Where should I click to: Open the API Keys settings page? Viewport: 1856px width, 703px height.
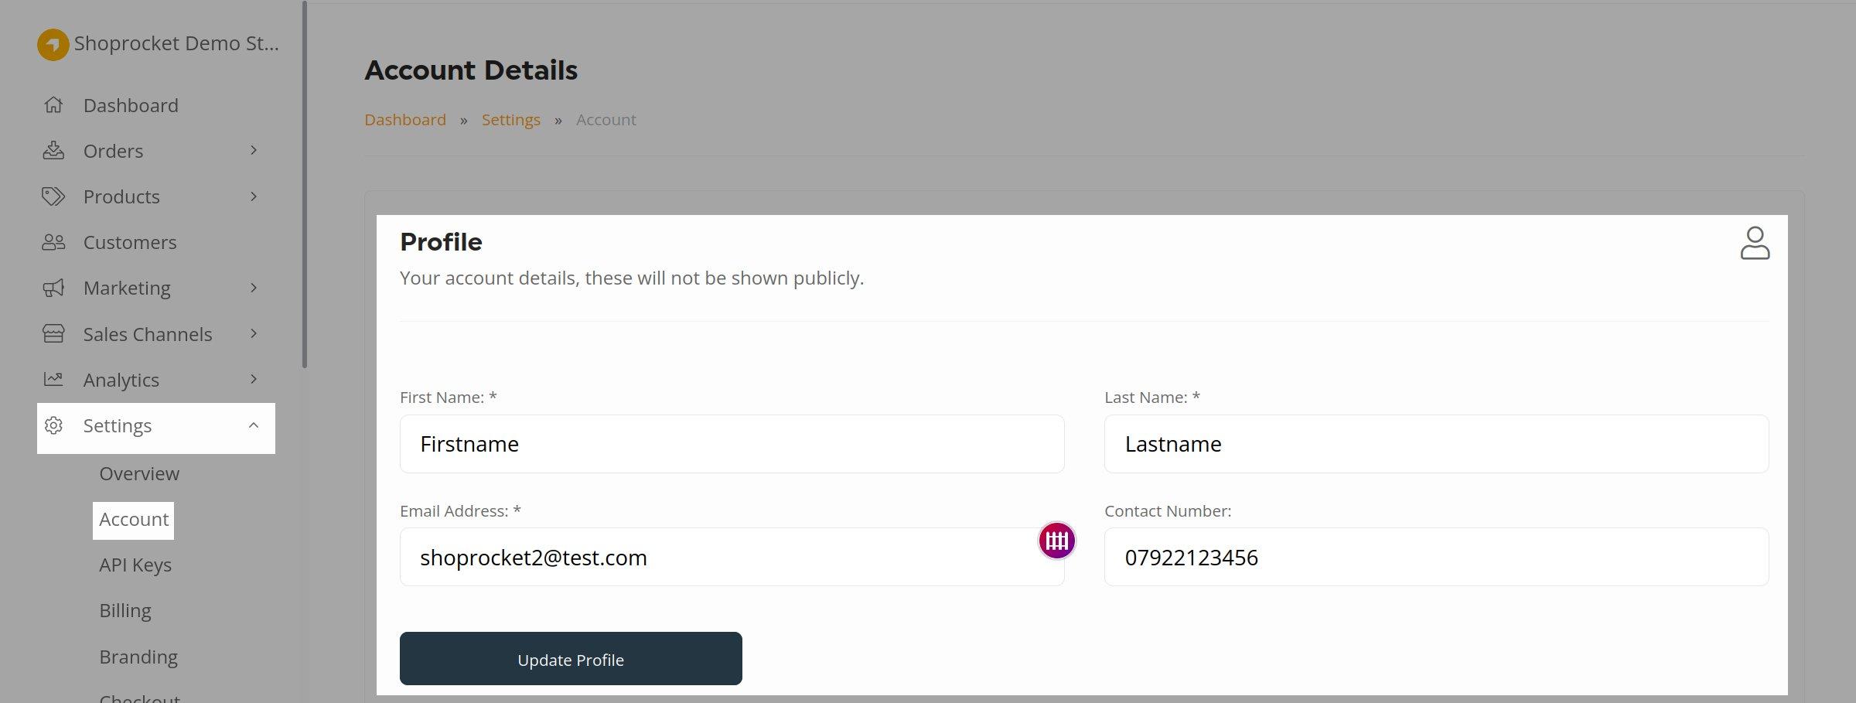point(135,565)
